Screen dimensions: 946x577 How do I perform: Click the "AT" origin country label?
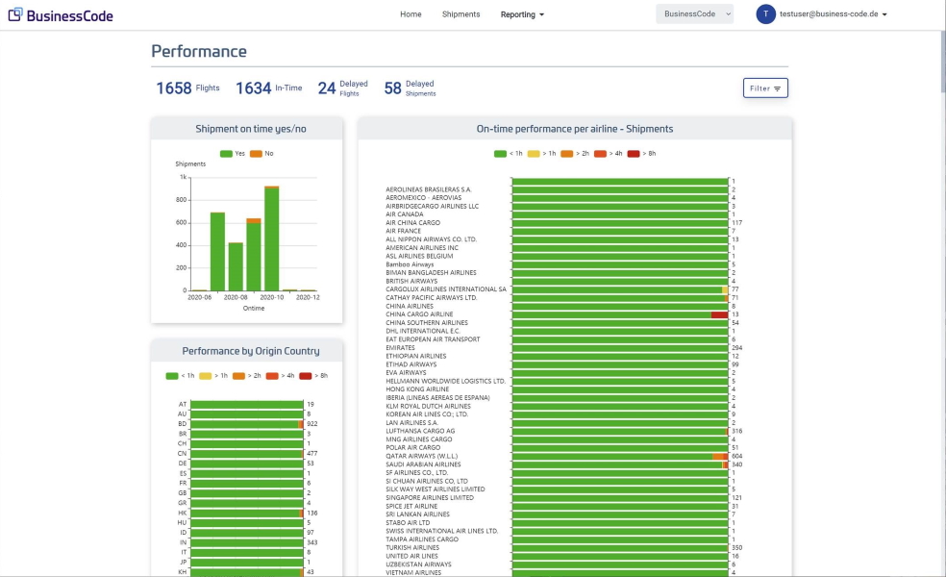pos(183,405)
